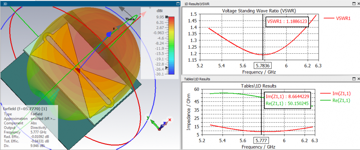360x150 pixels.
Task: Click the -0.963 color scale value
Action: point(158,33)
